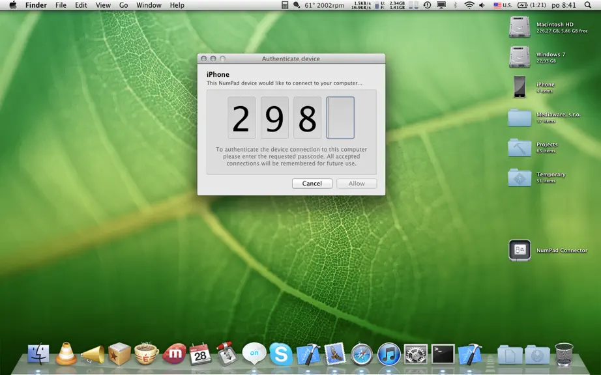Launch Transmit truck icon in Dock

(x=227, y=354)
